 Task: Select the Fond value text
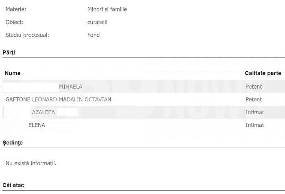(93, 35)
